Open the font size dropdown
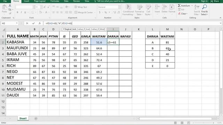The image size is (223, 125). click(x=41, y=7)
